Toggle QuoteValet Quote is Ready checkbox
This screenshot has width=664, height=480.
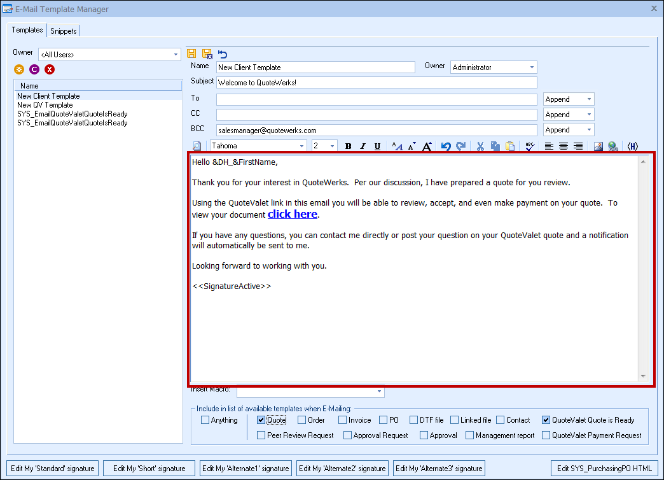546,420
